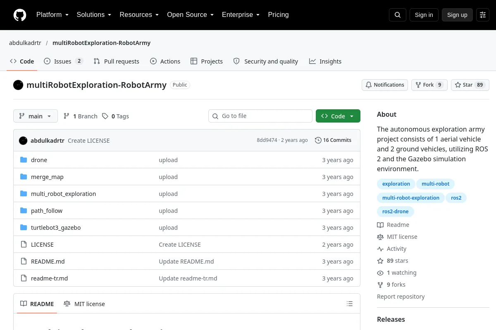Screen dimensions: 496x330
Task: Select the ros2 topic tag
Action: [x=456, y=198]
